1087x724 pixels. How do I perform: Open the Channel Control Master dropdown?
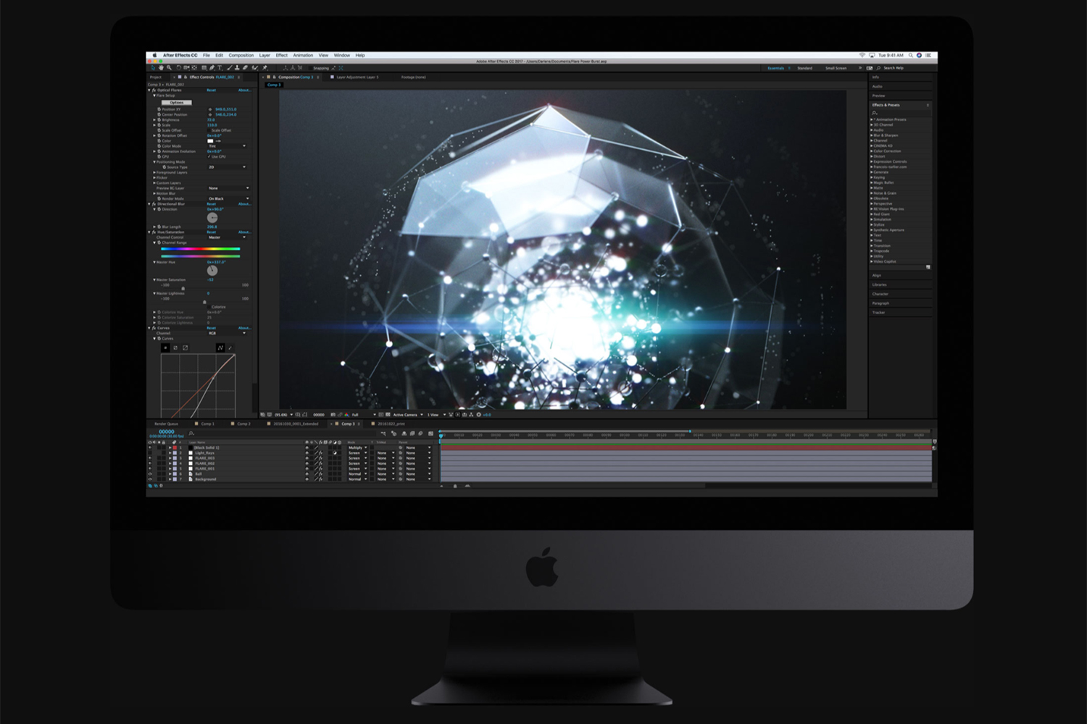227,237
